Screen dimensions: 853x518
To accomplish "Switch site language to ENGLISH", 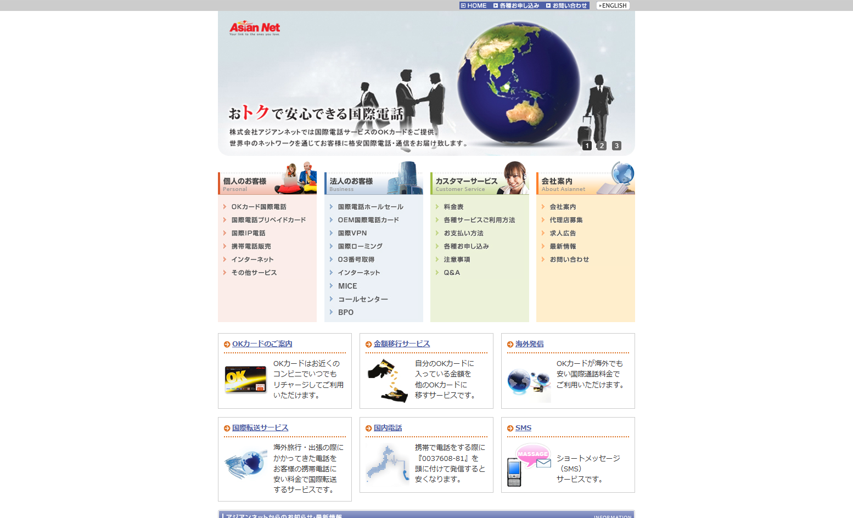I will [x=613, y=5].
